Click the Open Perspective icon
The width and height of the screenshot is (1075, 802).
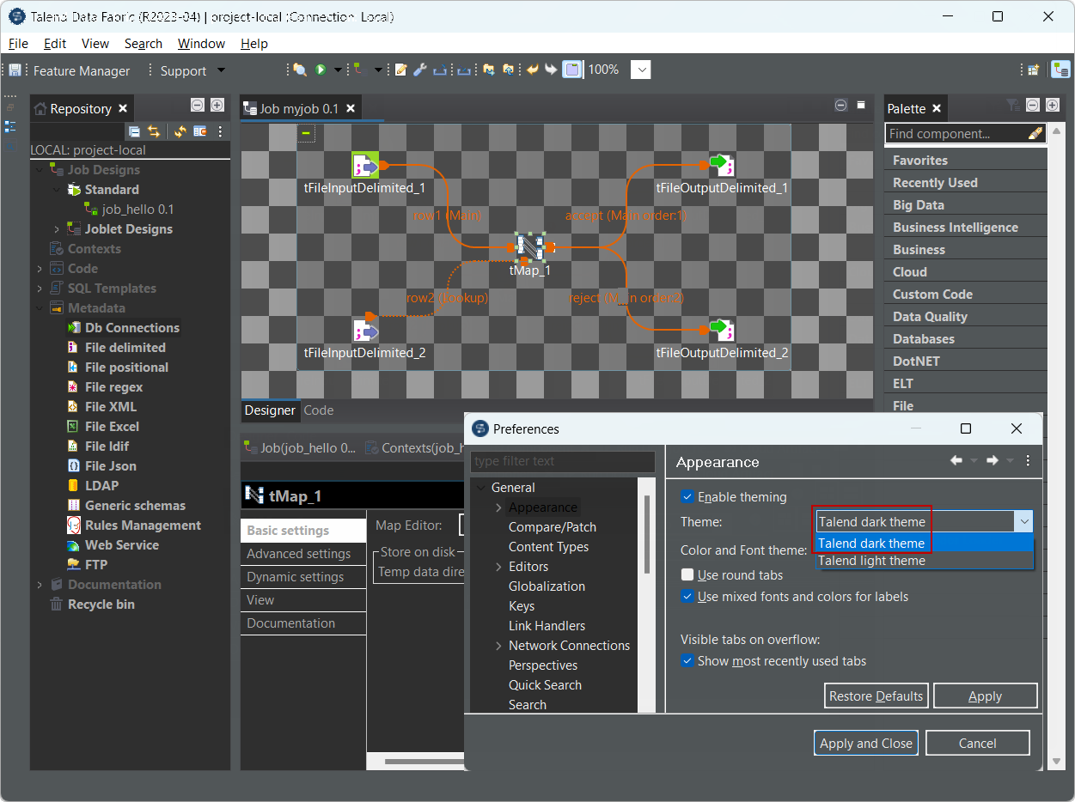point(1034,70)
